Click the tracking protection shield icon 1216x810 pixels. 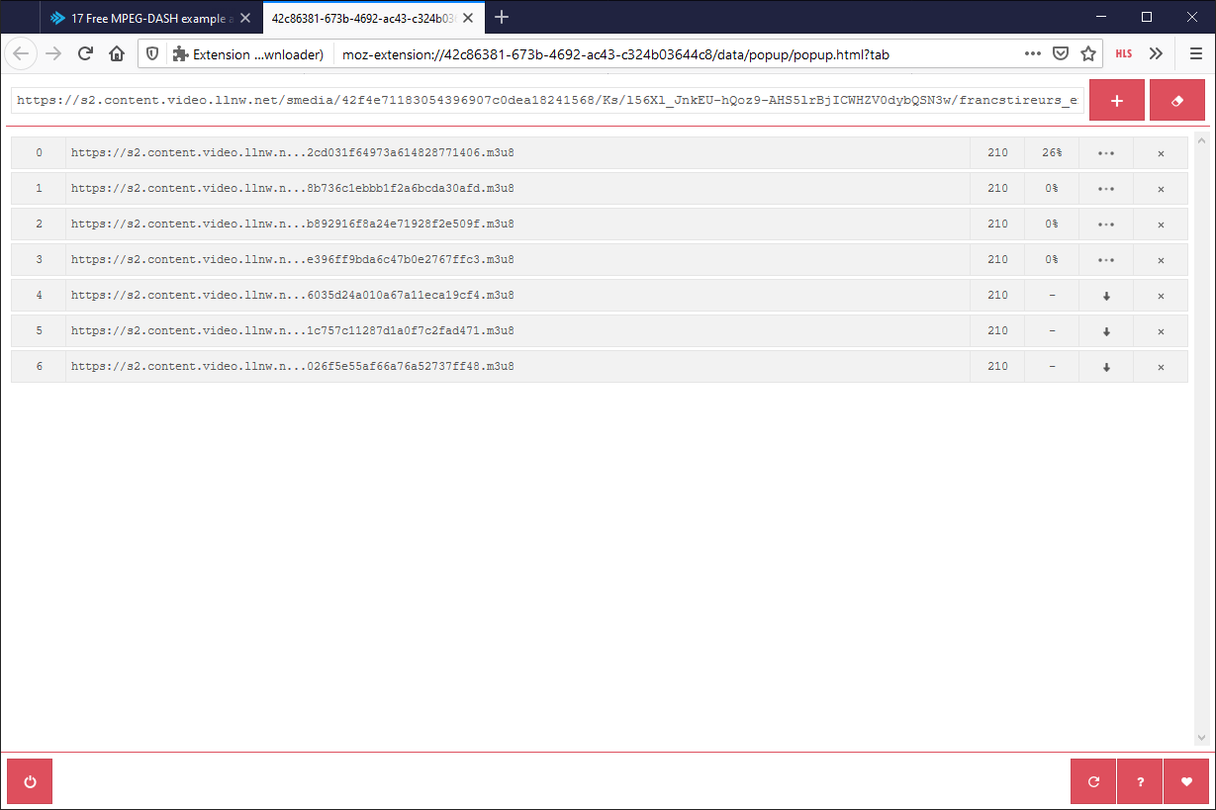tap(152, 54)
